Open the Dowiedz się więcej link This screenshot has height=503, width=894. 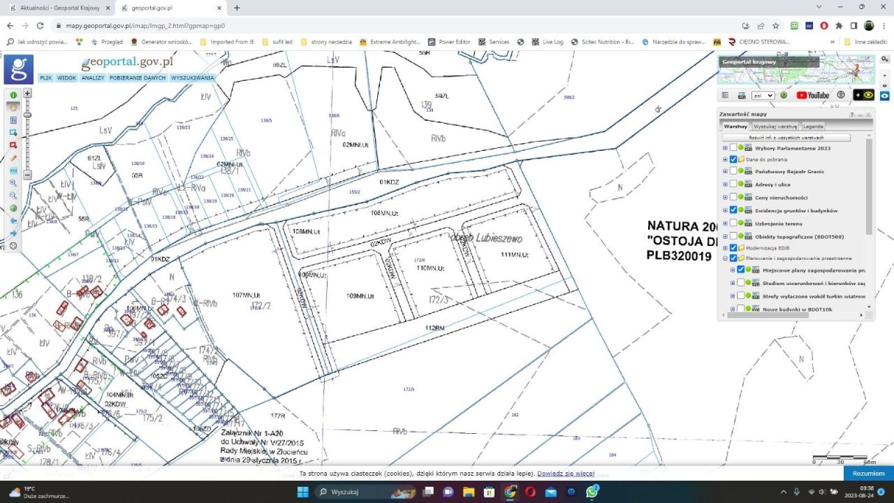pyautogui.click(x=565, y=474)
